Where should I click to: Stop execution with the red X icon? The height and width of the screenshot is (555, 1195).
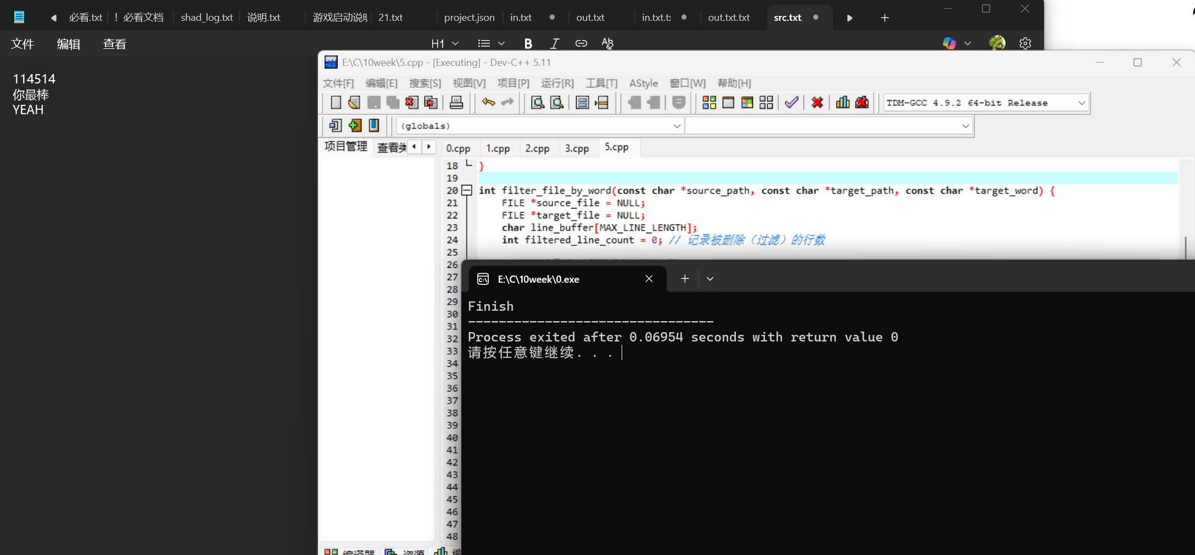click(x=817, y=103)
